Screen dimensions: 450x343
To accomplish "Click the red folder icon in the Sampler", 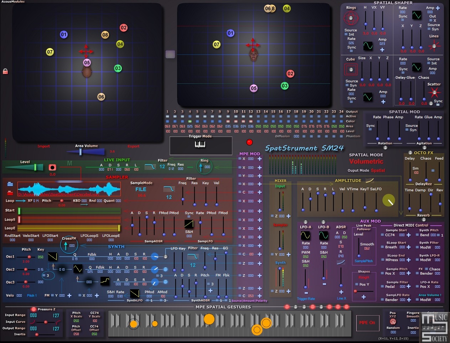I will [x=10, y=193].
